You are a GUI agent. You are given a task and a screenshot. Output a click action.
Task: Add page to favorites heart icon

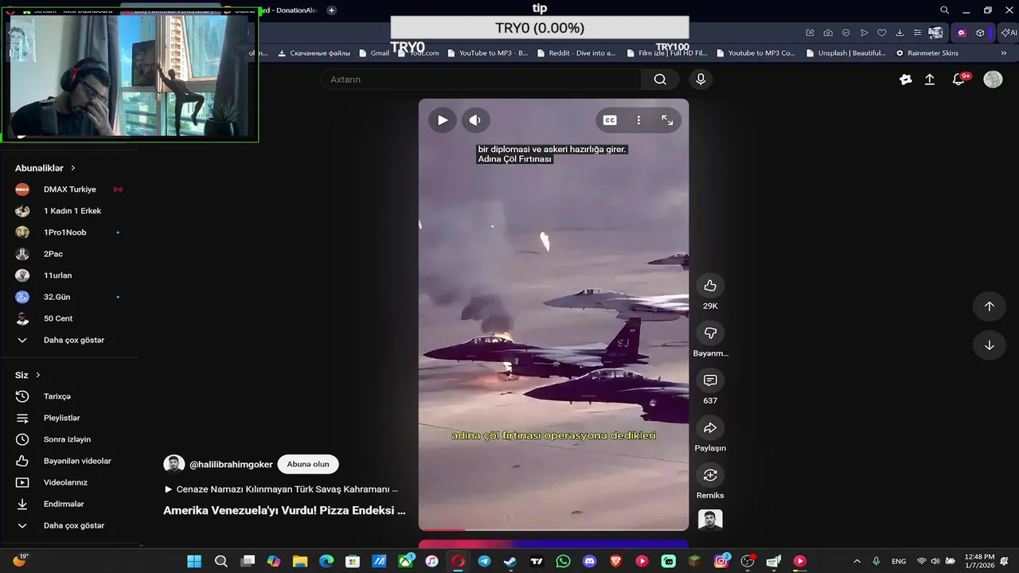[x=881, y=33]
